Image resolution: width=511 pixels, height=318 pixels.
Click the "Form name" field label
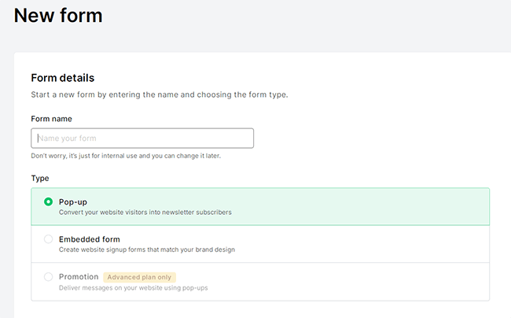tap(52, 119)
